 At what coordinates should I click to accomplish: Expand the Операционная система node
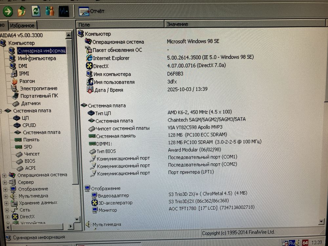coord(5,175)
